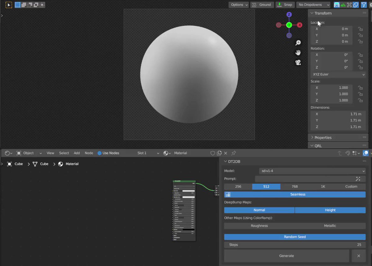Switch to camera view using the camera icon
The width and height of the screenshot is (372, 266).
tap(298, 62)
